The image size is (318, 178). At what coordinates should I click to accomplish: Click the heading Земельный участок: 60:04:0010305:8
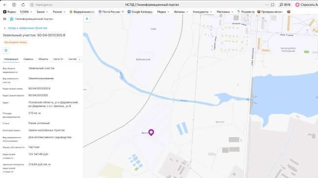pyautogui.click(x=34, y=35)
